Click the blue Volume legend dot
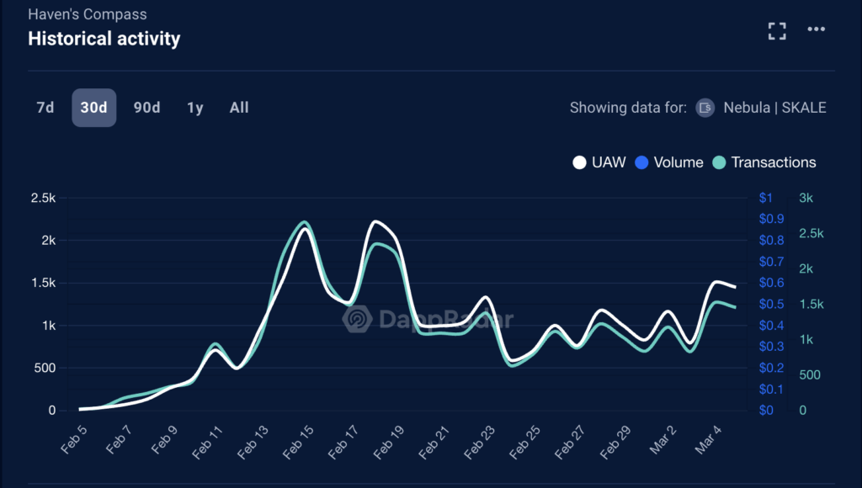This screenshot has width=862, height=488. [641, 162]
